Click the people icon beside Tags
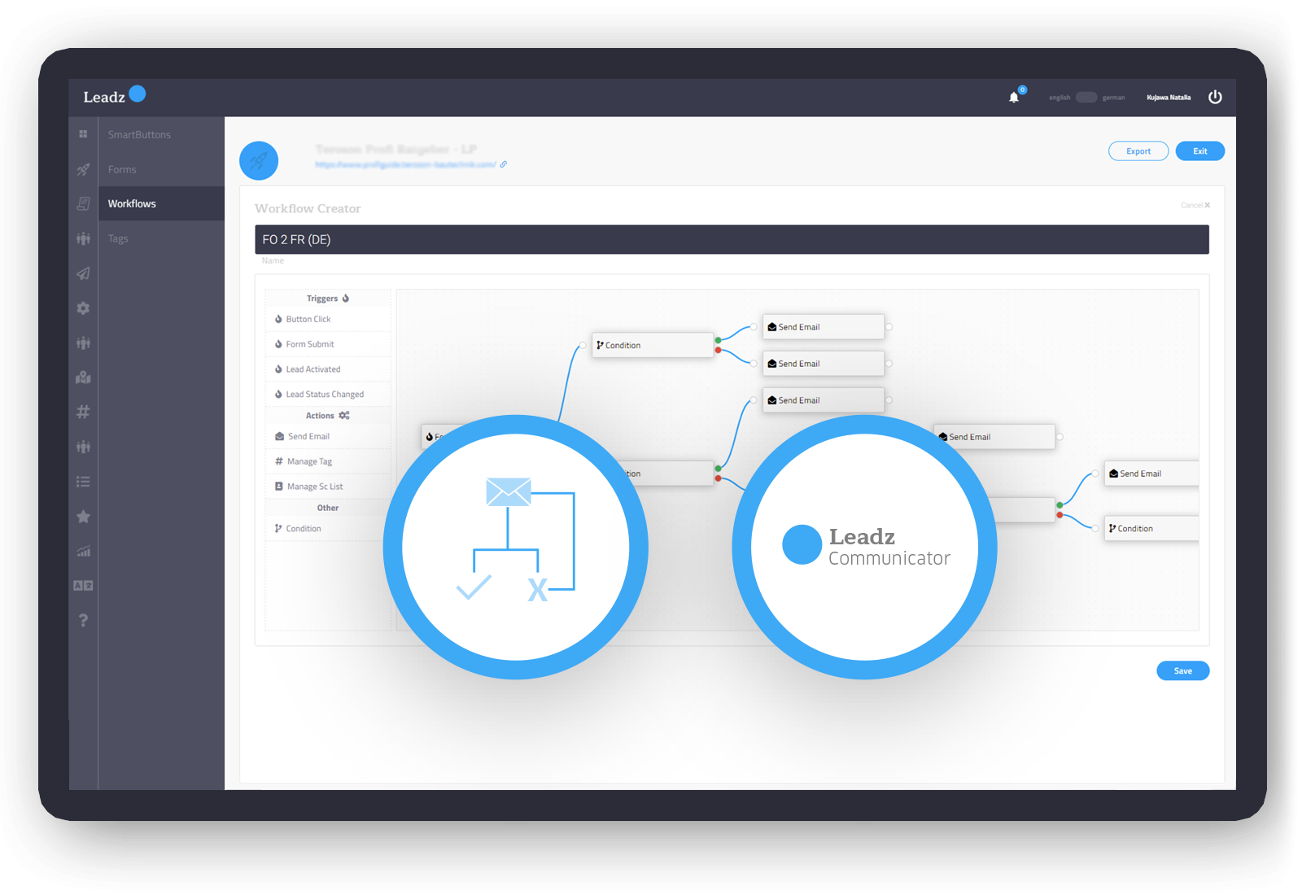1302x895 pixels. coord(83,238)
